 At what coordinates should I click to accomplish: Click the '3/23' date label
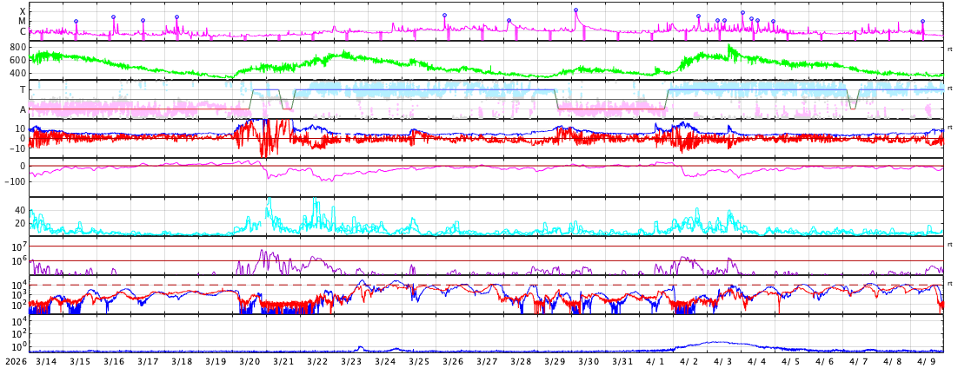[351, 361]
